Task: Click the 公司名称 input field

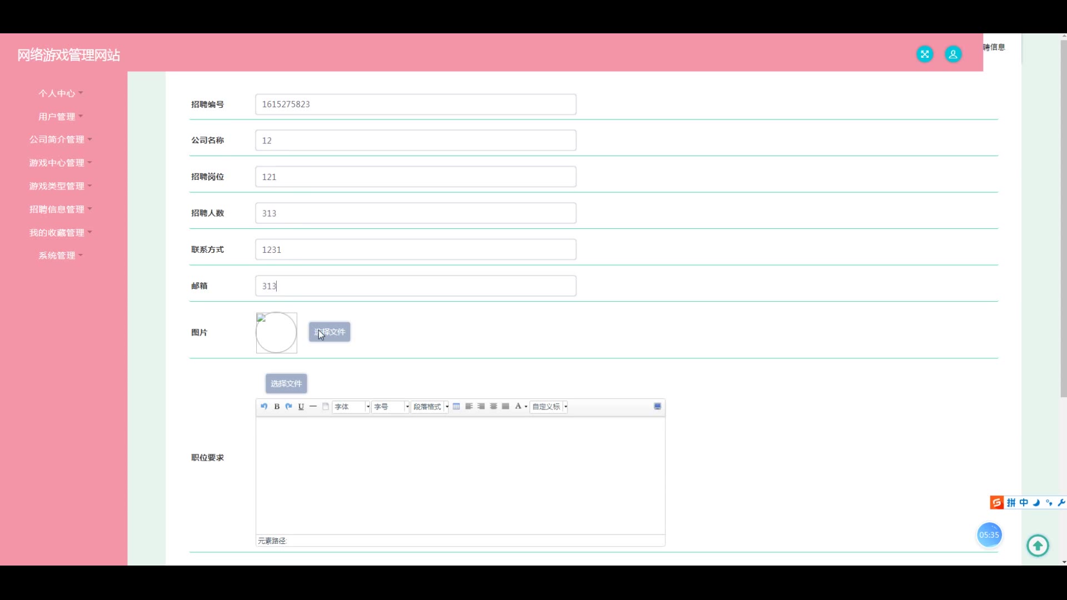Action: pyautogui.click(x=416, y=141)
